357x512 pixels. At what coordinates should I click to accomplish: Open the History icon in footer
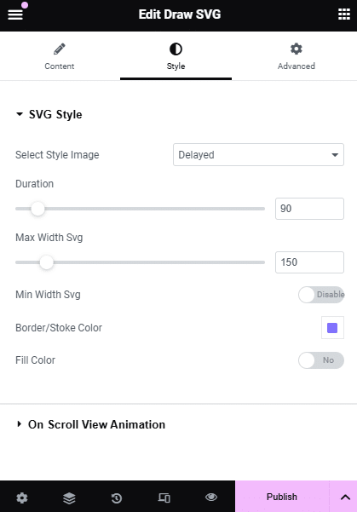[x=117, y=498]
